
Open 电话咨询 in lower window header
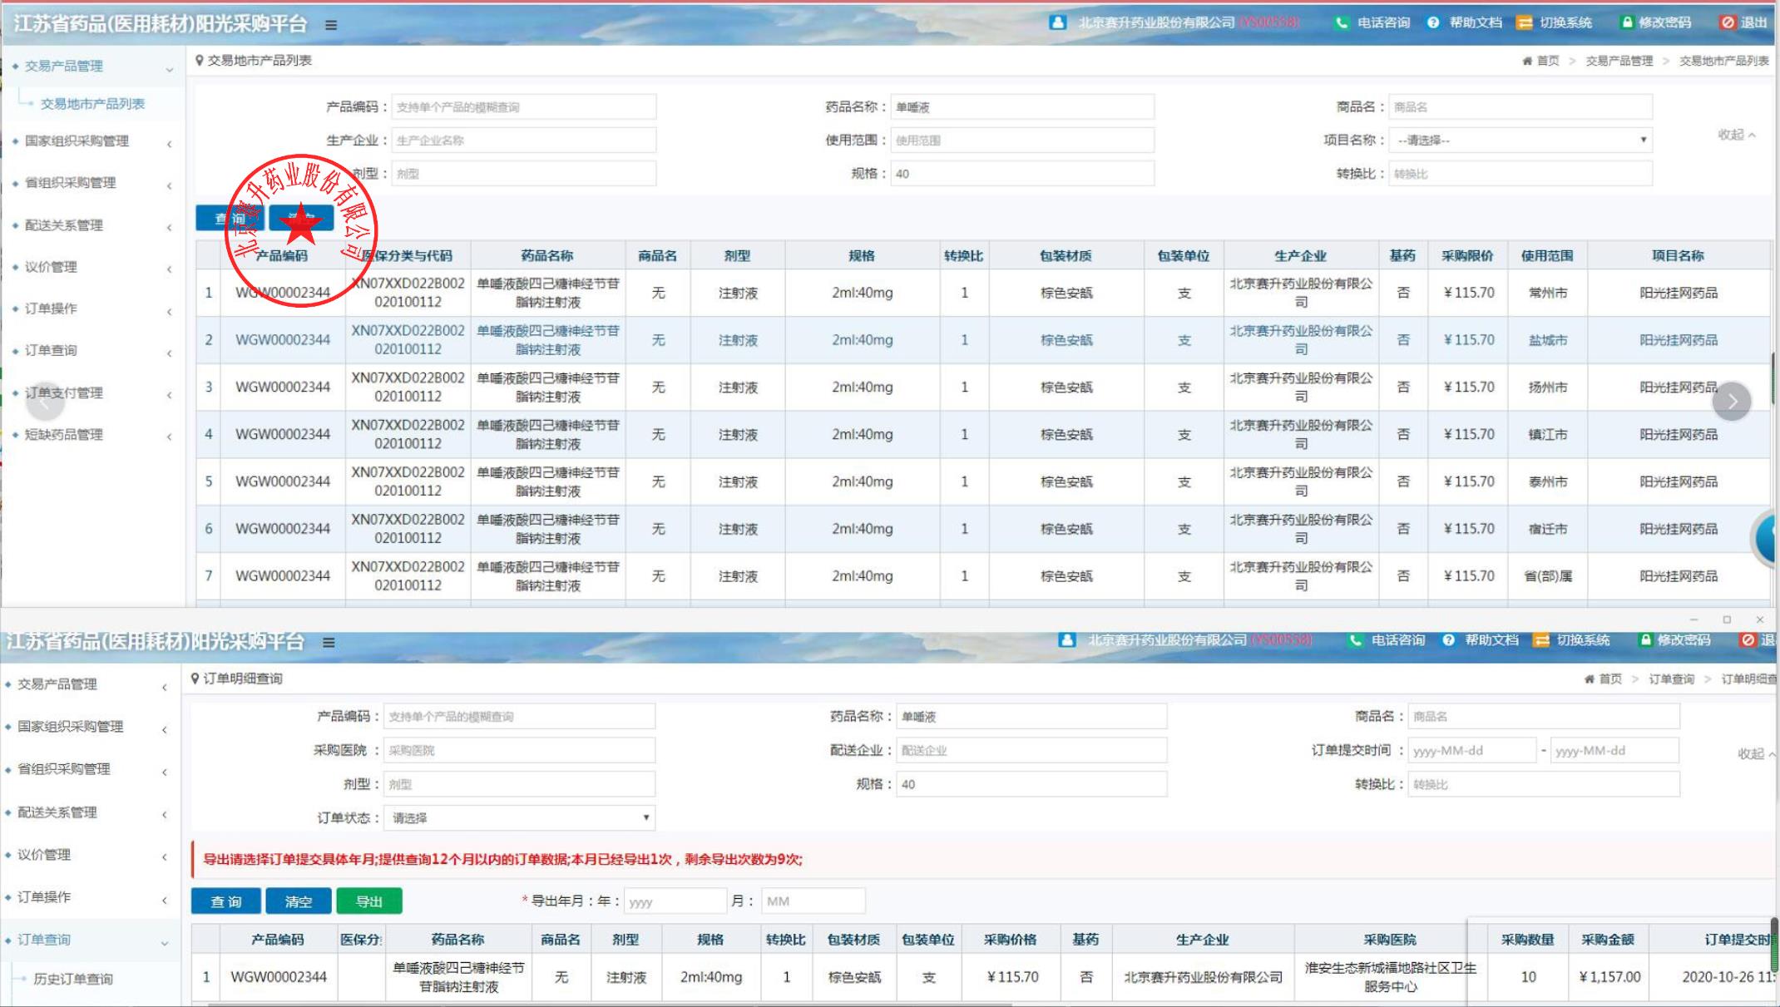pyautogui.click(x=1387, y=639)
